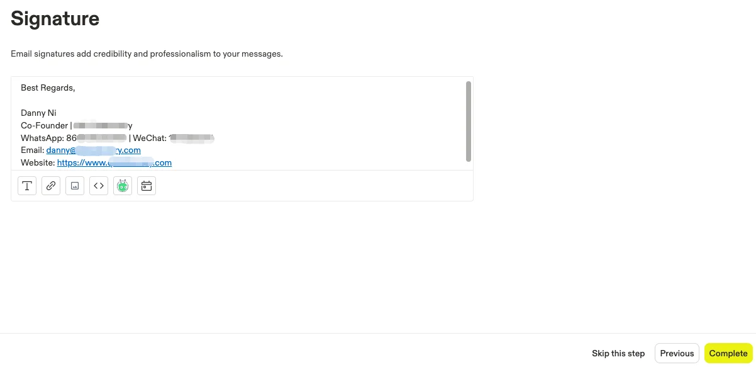Click the signature editor's vertical scrollbar
Screen dimensions: 756x367
[x=469, y=121]
